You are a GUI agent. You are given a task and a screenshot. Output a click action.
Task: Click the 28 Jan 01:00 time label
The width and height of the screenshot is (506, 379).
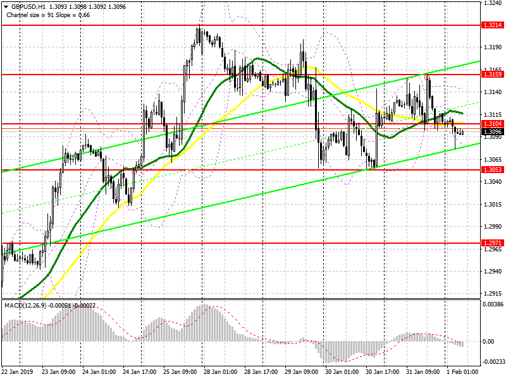[x=221, y=371]
